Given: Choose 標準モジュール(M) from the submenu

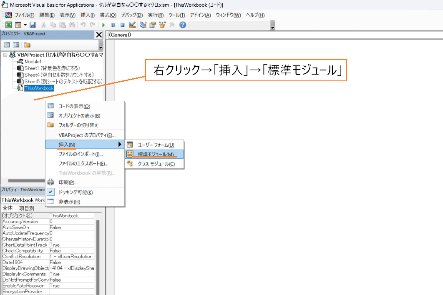Looking at the screenshot, I should coord(154,154).
